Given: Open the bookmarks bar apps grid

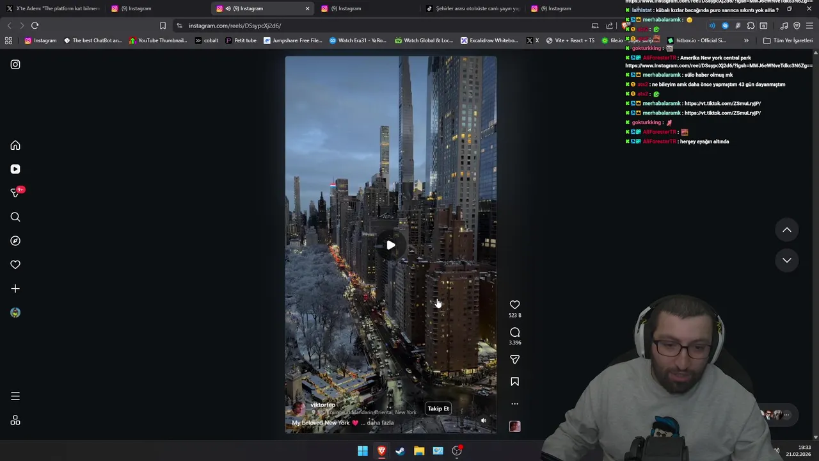Looking at the screenshot, I should coord(8,40).
